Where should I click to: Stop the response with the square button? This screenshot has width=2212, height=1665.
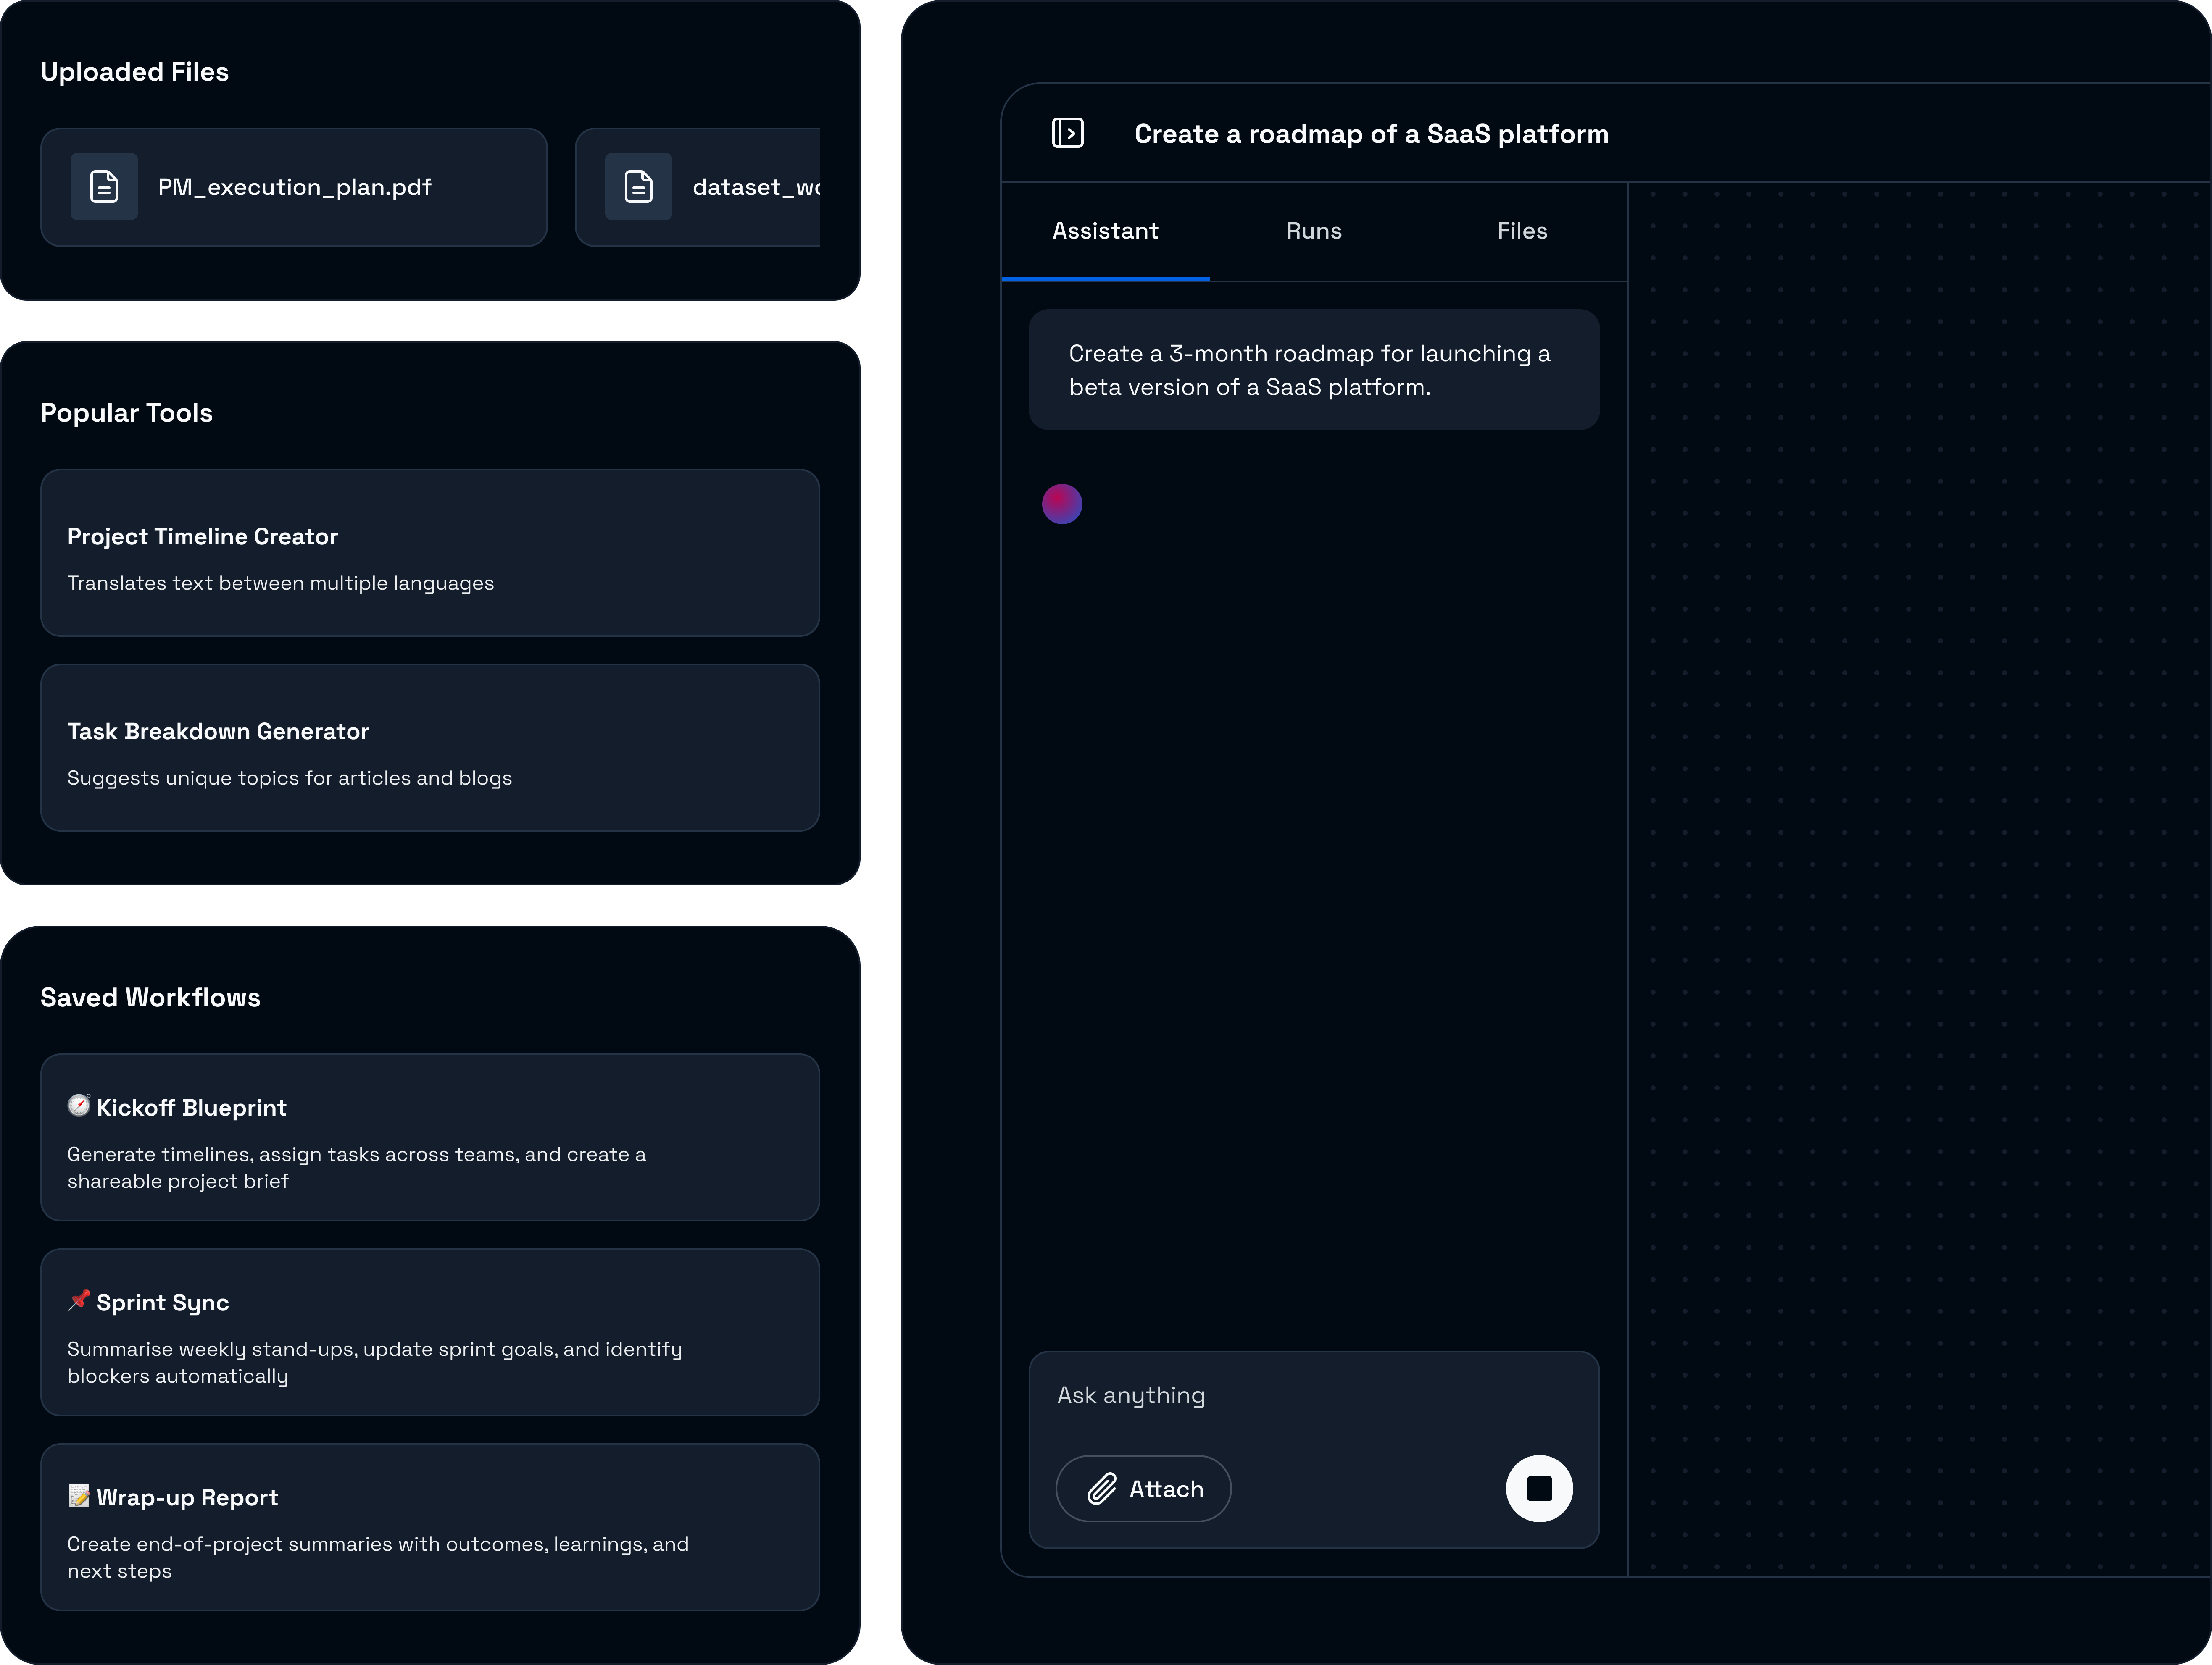1539,1488
